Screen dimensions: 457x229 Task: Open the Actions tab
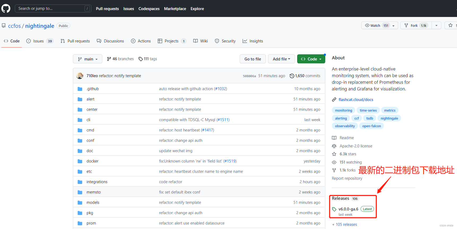(x=141, y=41)
